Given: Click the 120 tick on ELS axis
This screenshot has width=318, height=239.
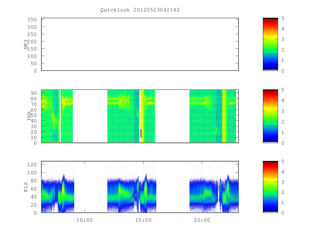Looking at the screenshot, I should point(32,164).
